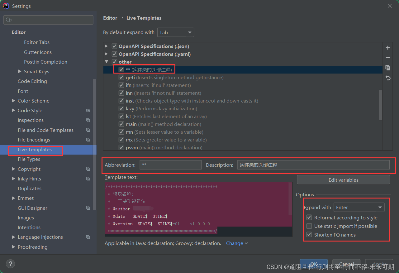The image size is (399, 273).
Task: Click inside the Abbreviation input field
Action: tap(170, 165)
